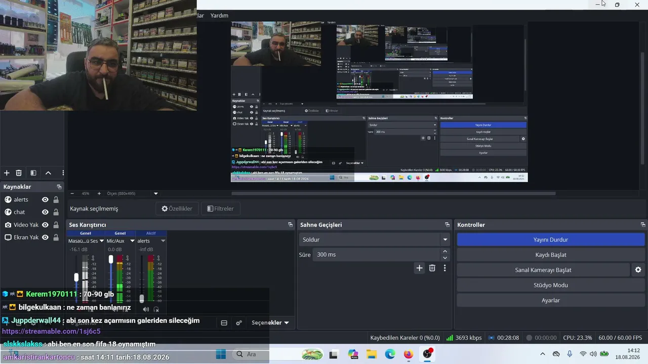This screenshot has height=364, width=648.
Task: Expand the Seçenekler dropdown
Action: click(270, 323)
